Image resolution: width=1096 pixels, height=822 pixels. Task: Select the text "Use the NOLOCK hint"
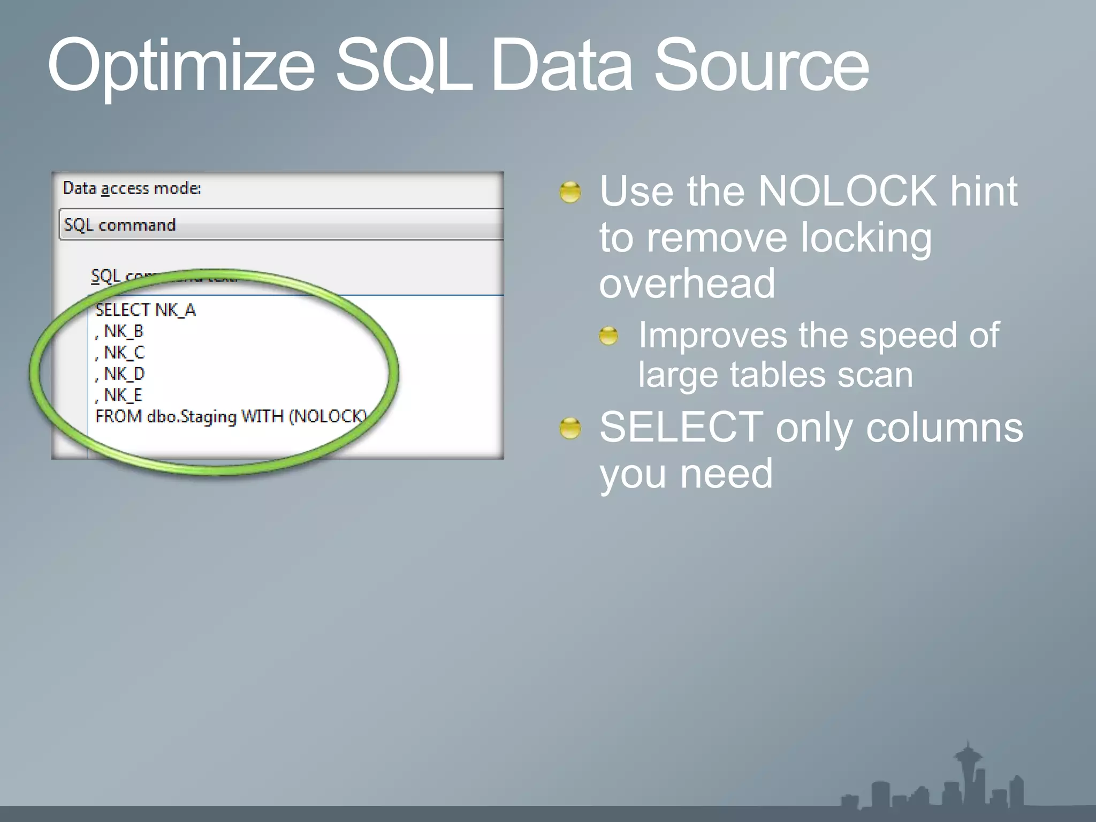pyautogui.click(x=808, y=191)
